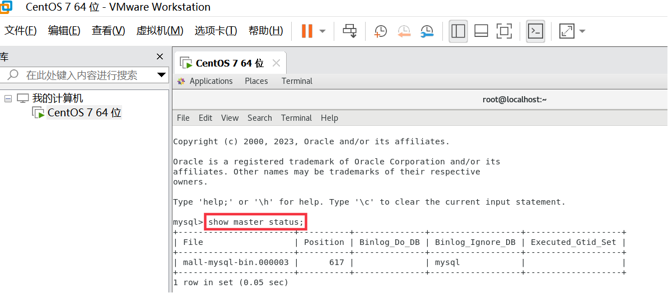The width and height of the screenshot is (668, 293).
Task: Open the terminal File menu
Action: (x=183, y=118)
